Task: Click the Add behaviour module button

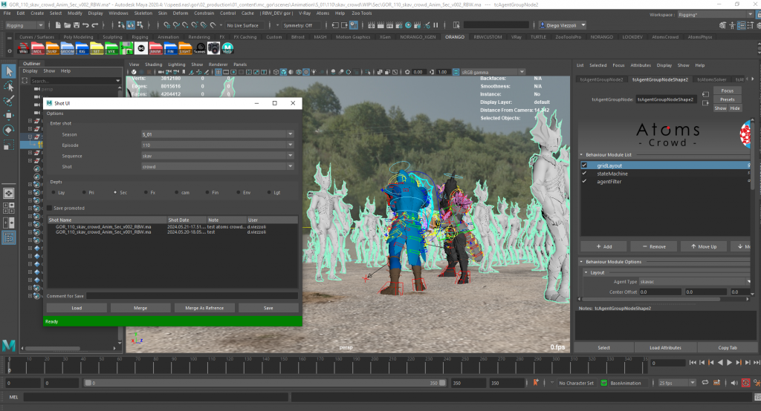Action: pos(603,247)
